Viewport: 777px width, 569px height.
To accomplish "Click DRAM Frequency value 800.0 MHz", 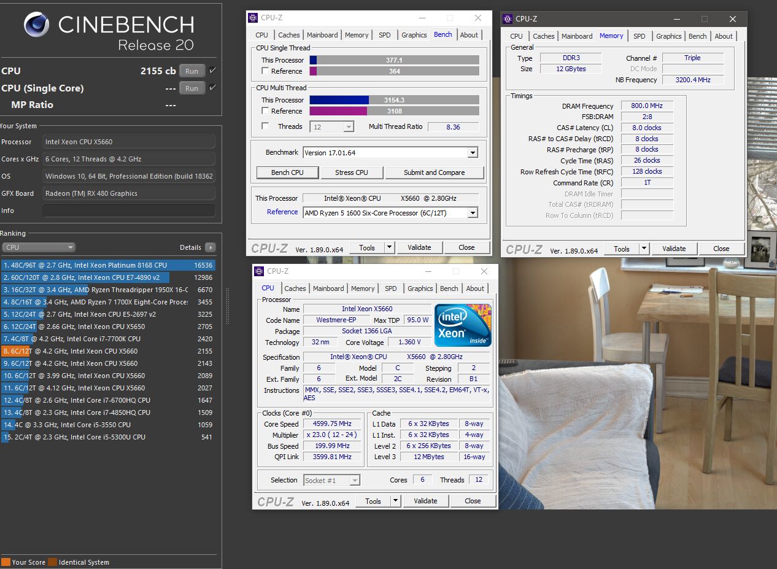I will 647,106.
